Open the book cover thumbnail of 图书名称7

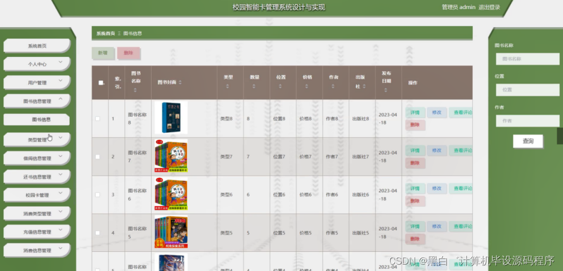pos(171,156)
